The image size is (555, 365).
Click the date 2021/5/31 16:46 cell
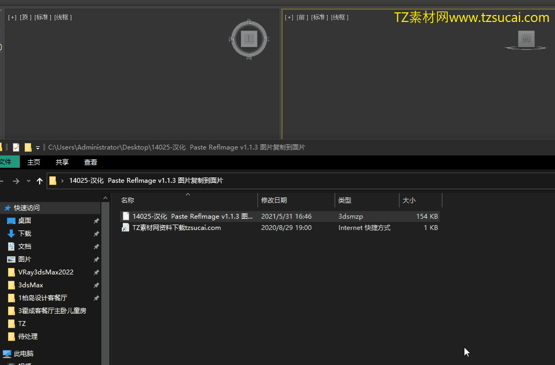286,216
